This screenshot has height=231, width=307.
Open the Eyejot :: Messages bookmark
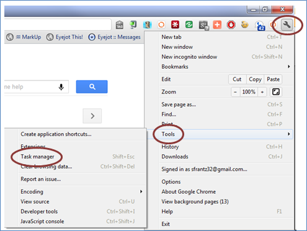[115, 37]
